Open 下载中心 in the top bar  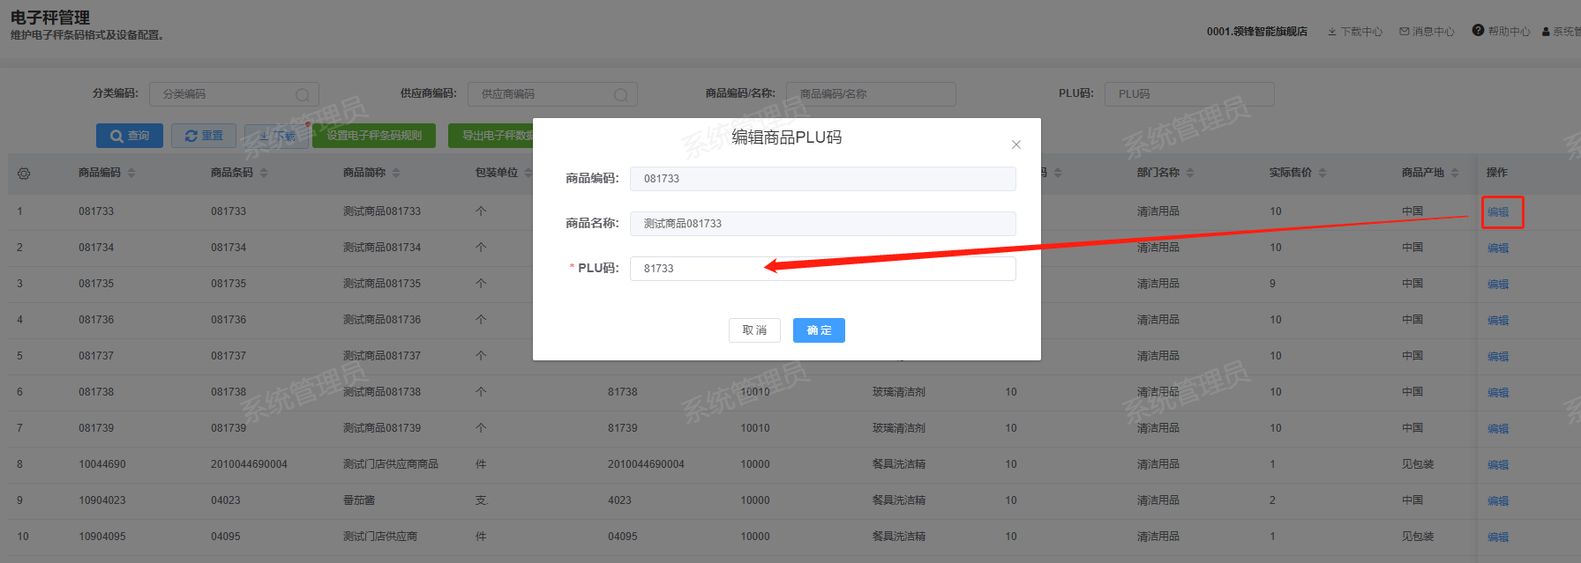click(1355, 32)
